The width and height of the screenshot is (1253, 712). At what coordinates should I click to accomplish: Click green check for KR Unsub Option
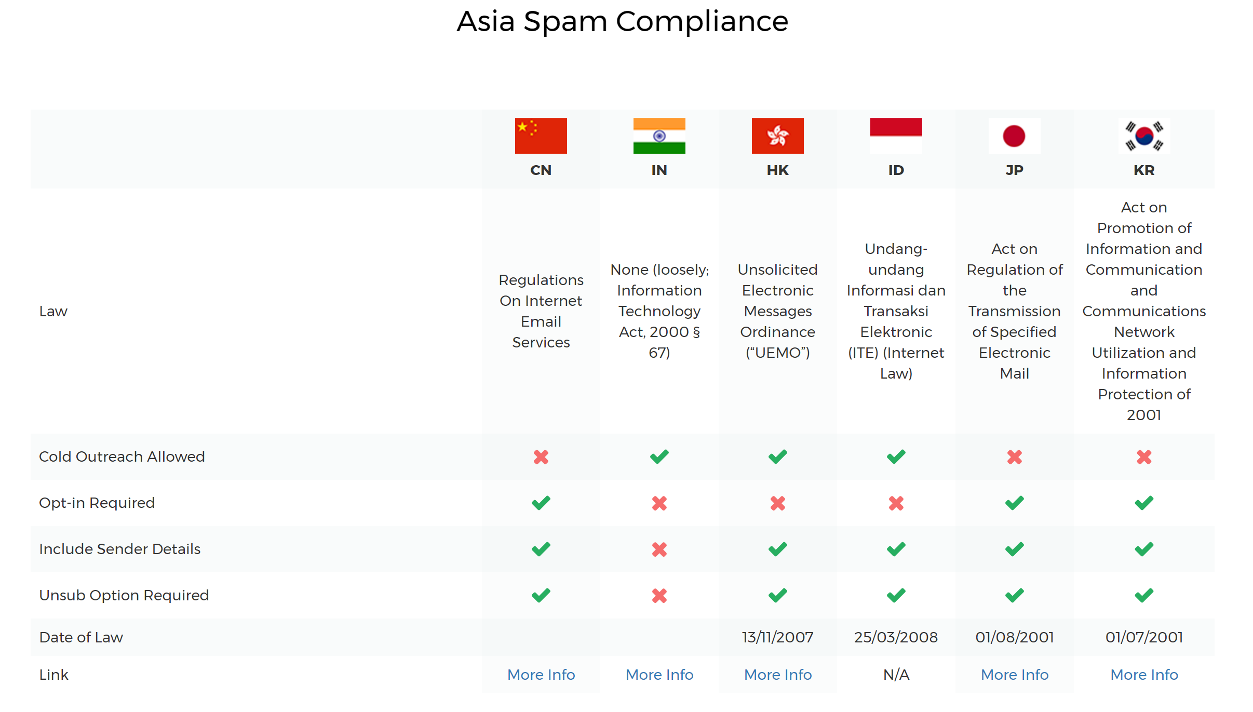click(x=1144, y=595)
